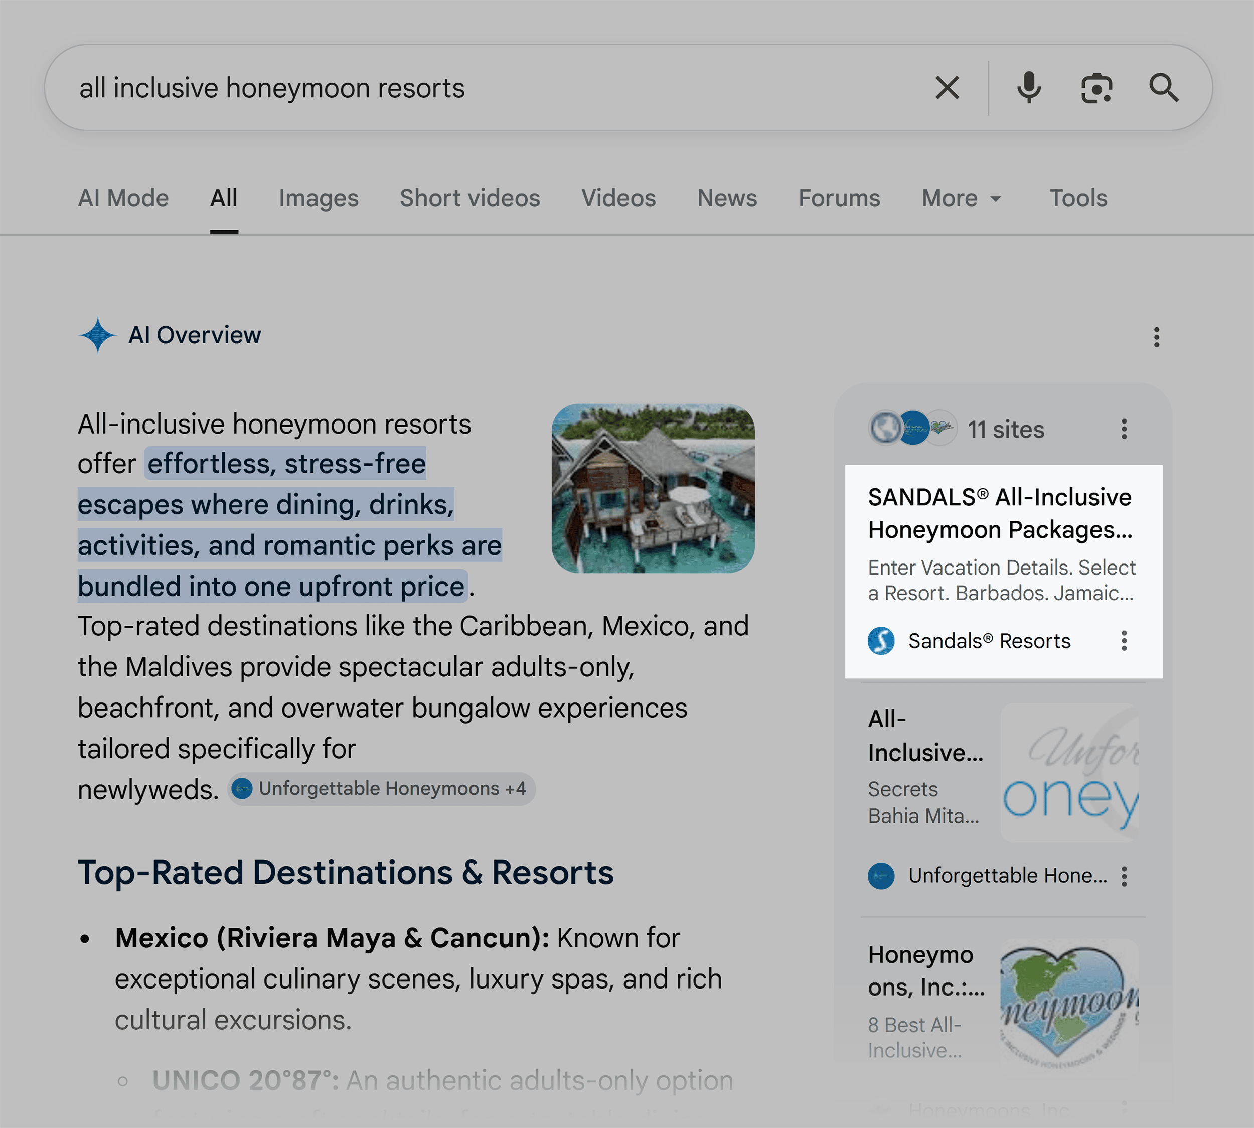
Task: Submit the query with the magnifier icon
Action: (x=1164, y=88)
